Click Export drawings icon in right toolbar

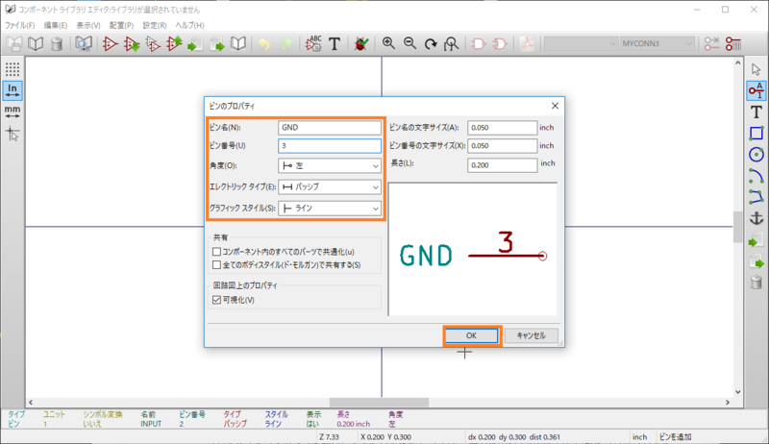(x=757, y=261)
